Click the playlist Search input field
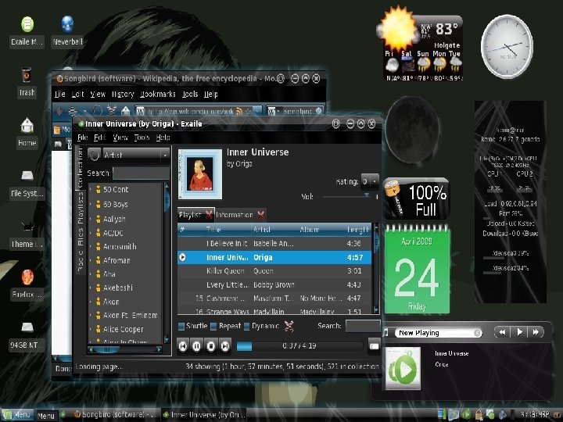Viewport: 563px width, 422px height. click(x=363, y=326)
